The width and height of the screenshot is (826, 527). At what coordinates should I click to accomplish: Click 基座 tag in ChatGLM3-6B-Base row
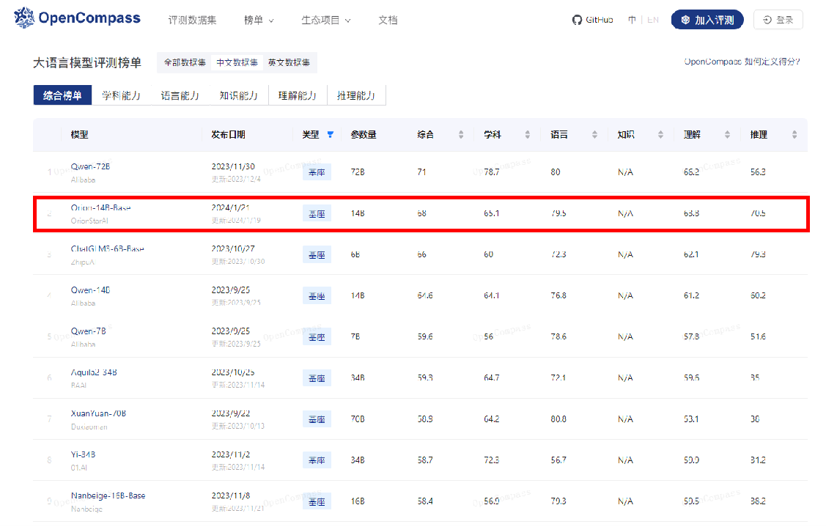pyautogui.click(x=317, y=254)
